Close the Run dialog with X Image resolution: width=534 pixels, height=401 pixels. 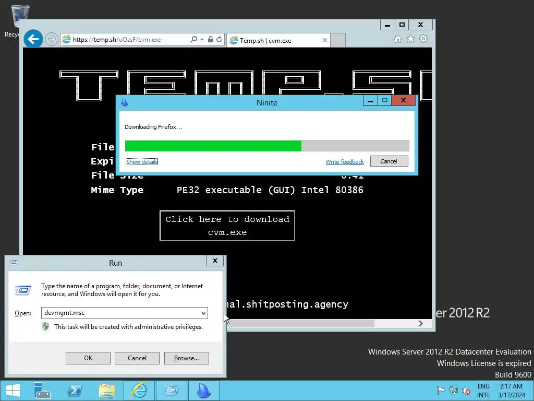(x=215, y=261)
